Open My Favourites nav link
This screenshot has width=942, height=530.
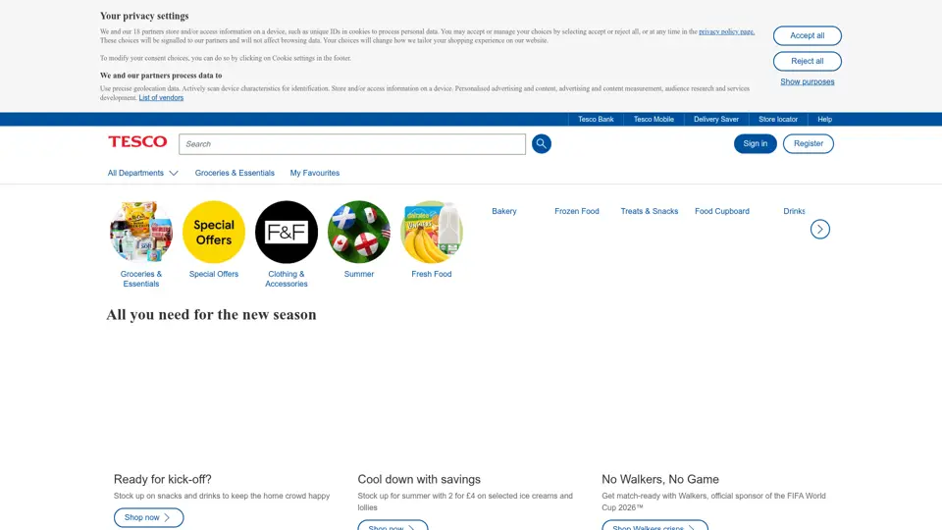pos(315,173)
